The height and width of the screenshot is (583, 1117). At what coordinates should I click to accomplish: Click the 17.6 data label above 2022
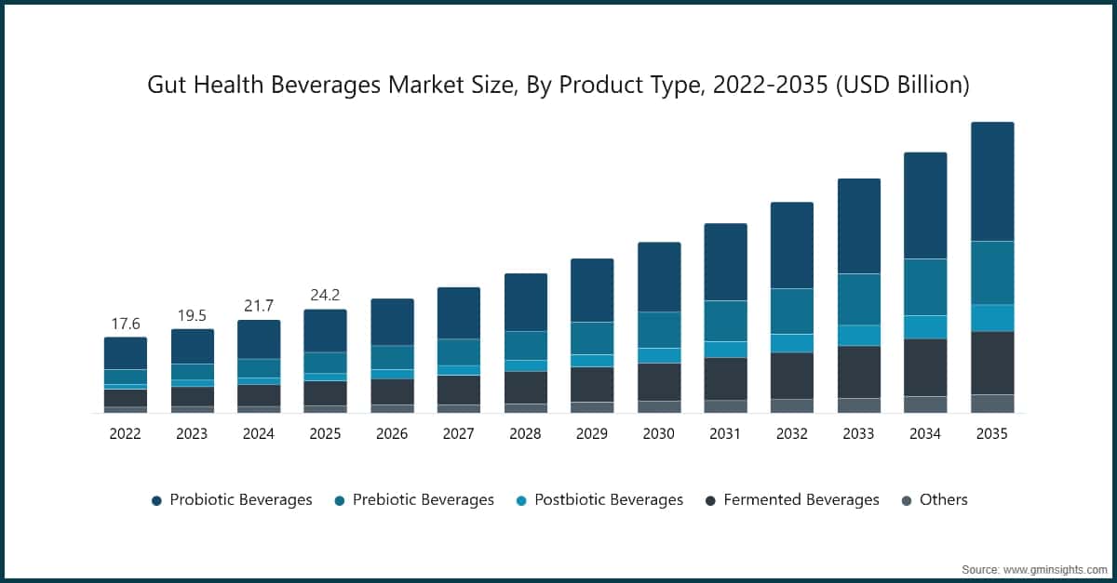[126, 325]
